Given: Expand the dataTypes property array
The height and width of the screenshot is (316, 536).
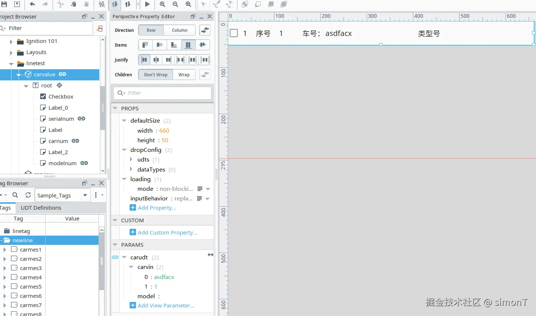Looking at the screenshot, I should coord(131,169).
